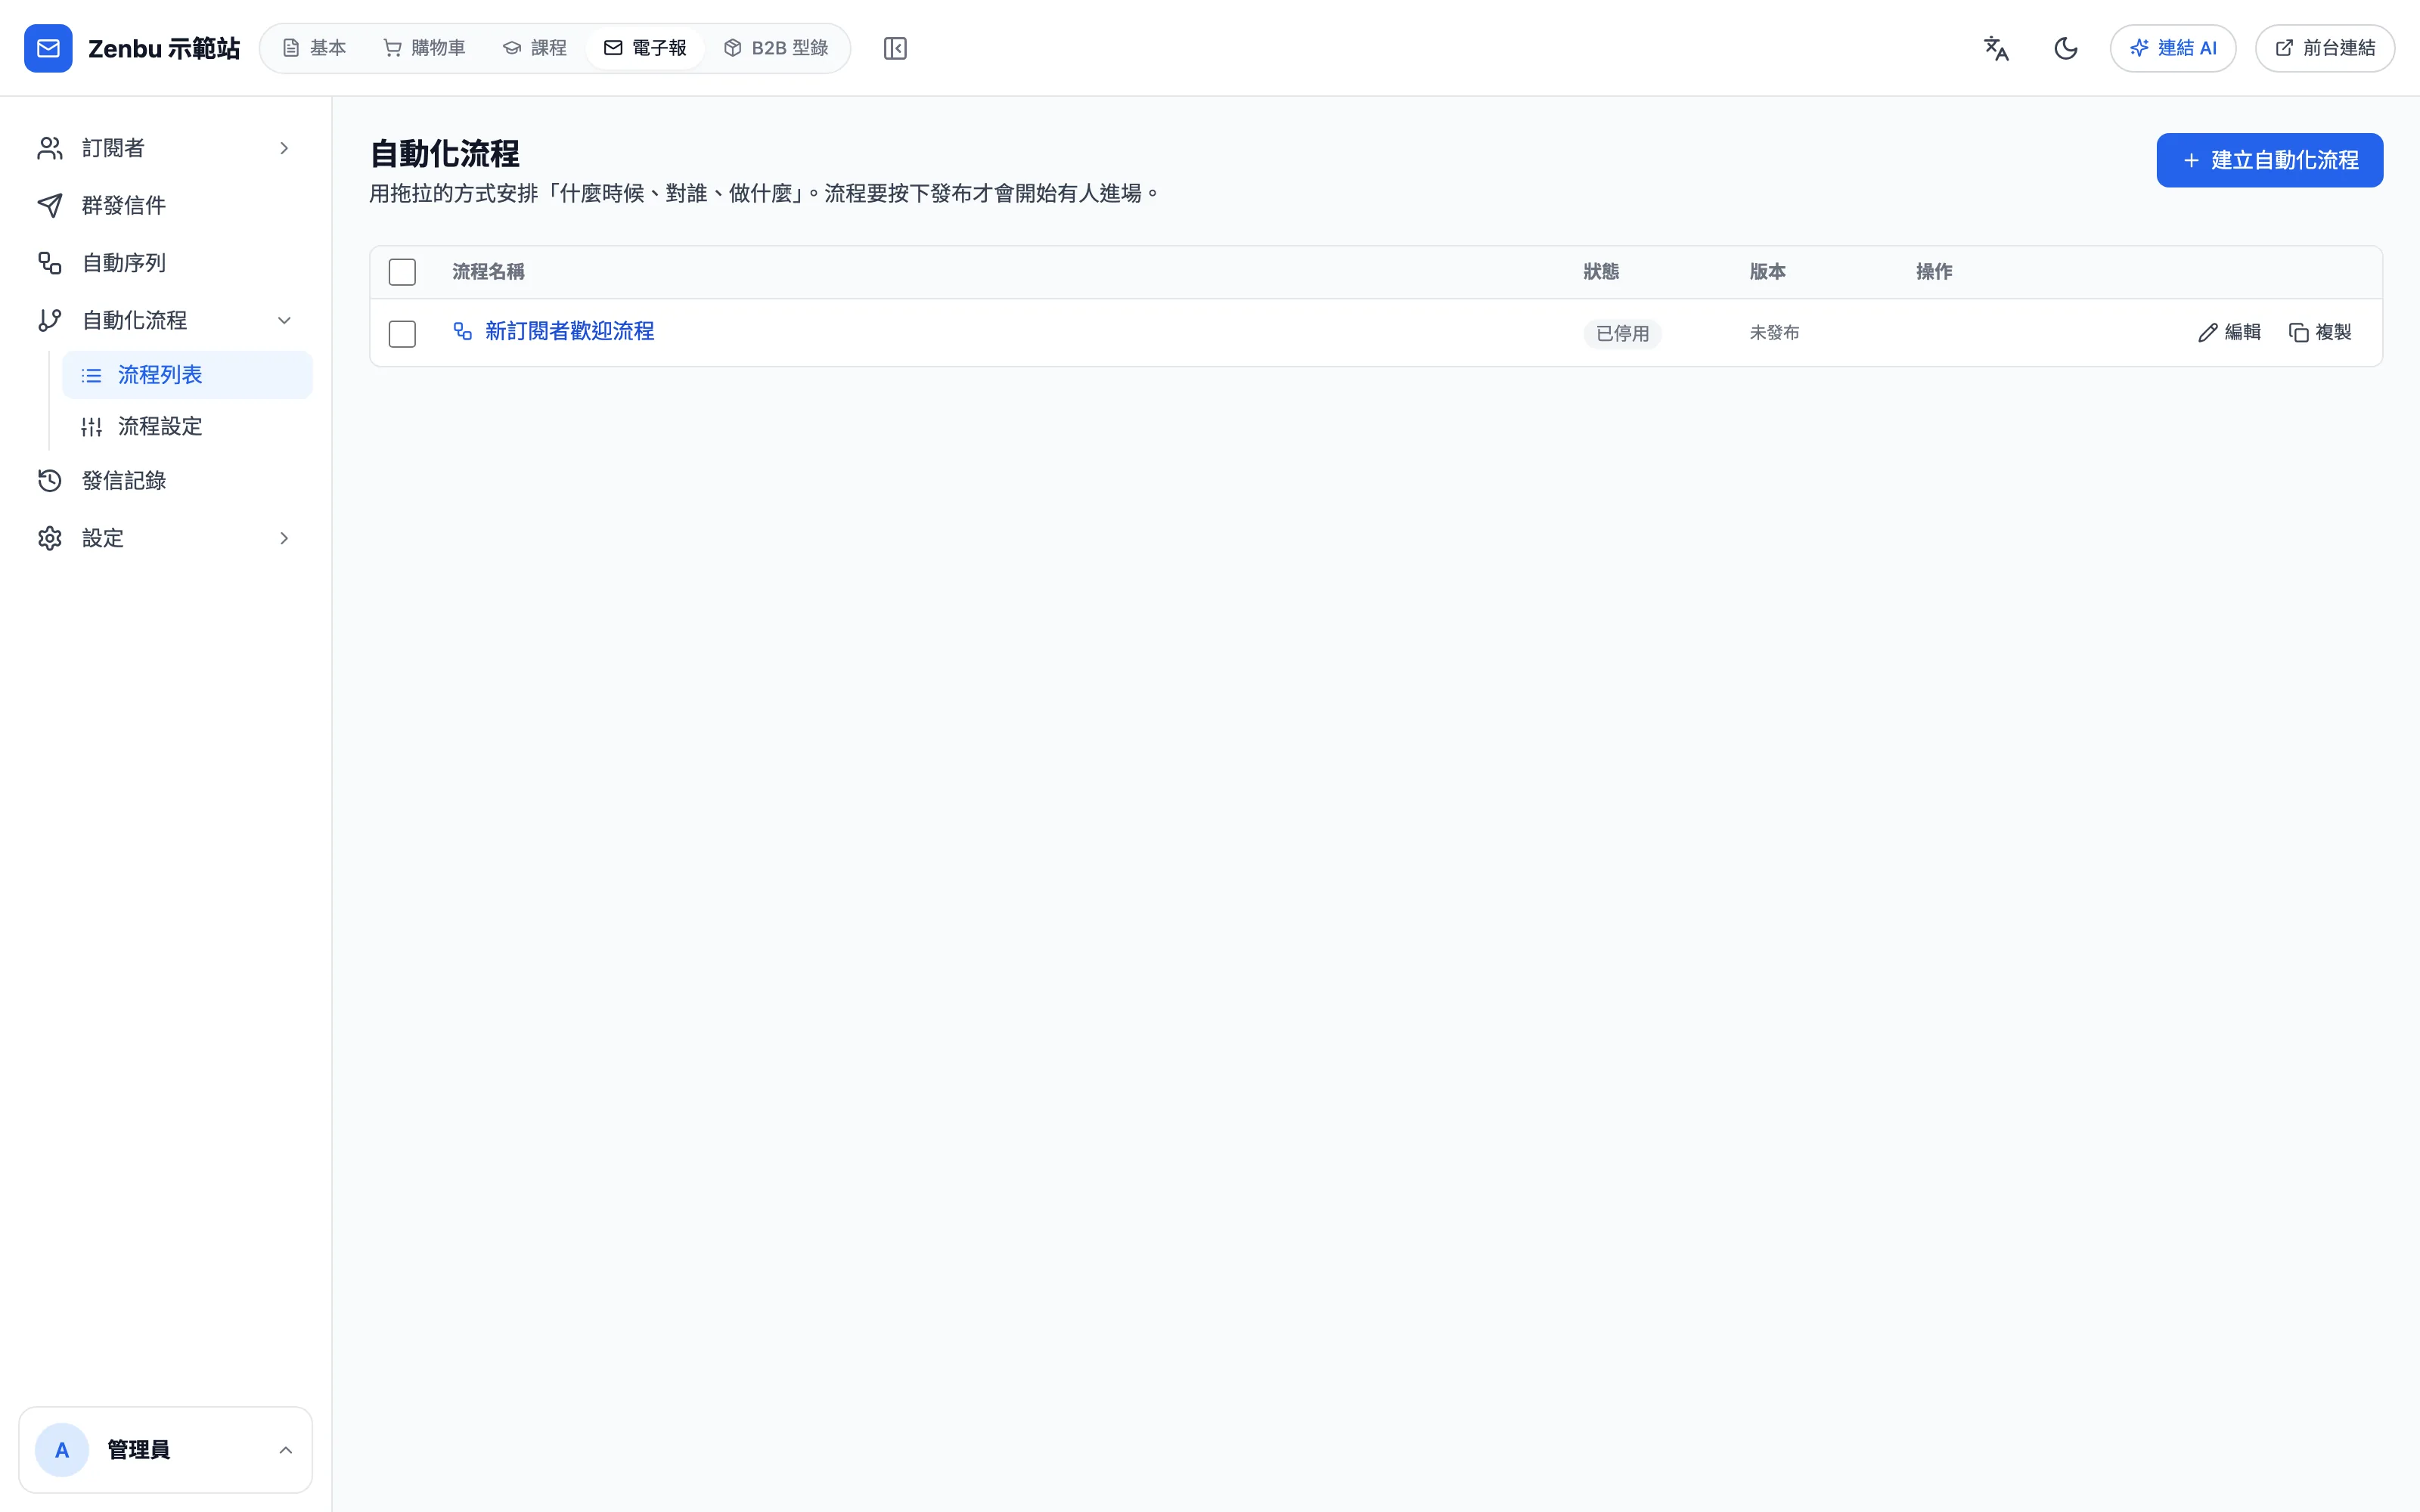Screen dimensions: 2420x1512
Task: Click the Zenbu 示範站 site title
Action: coord(164,48)
